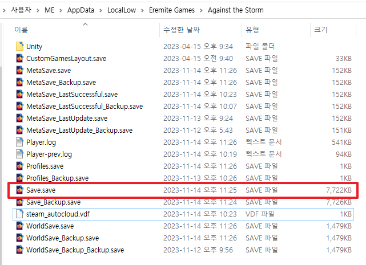Select the MetaSave_Backup.save file icon
The image size is (366, 265).
coord(19,82)
